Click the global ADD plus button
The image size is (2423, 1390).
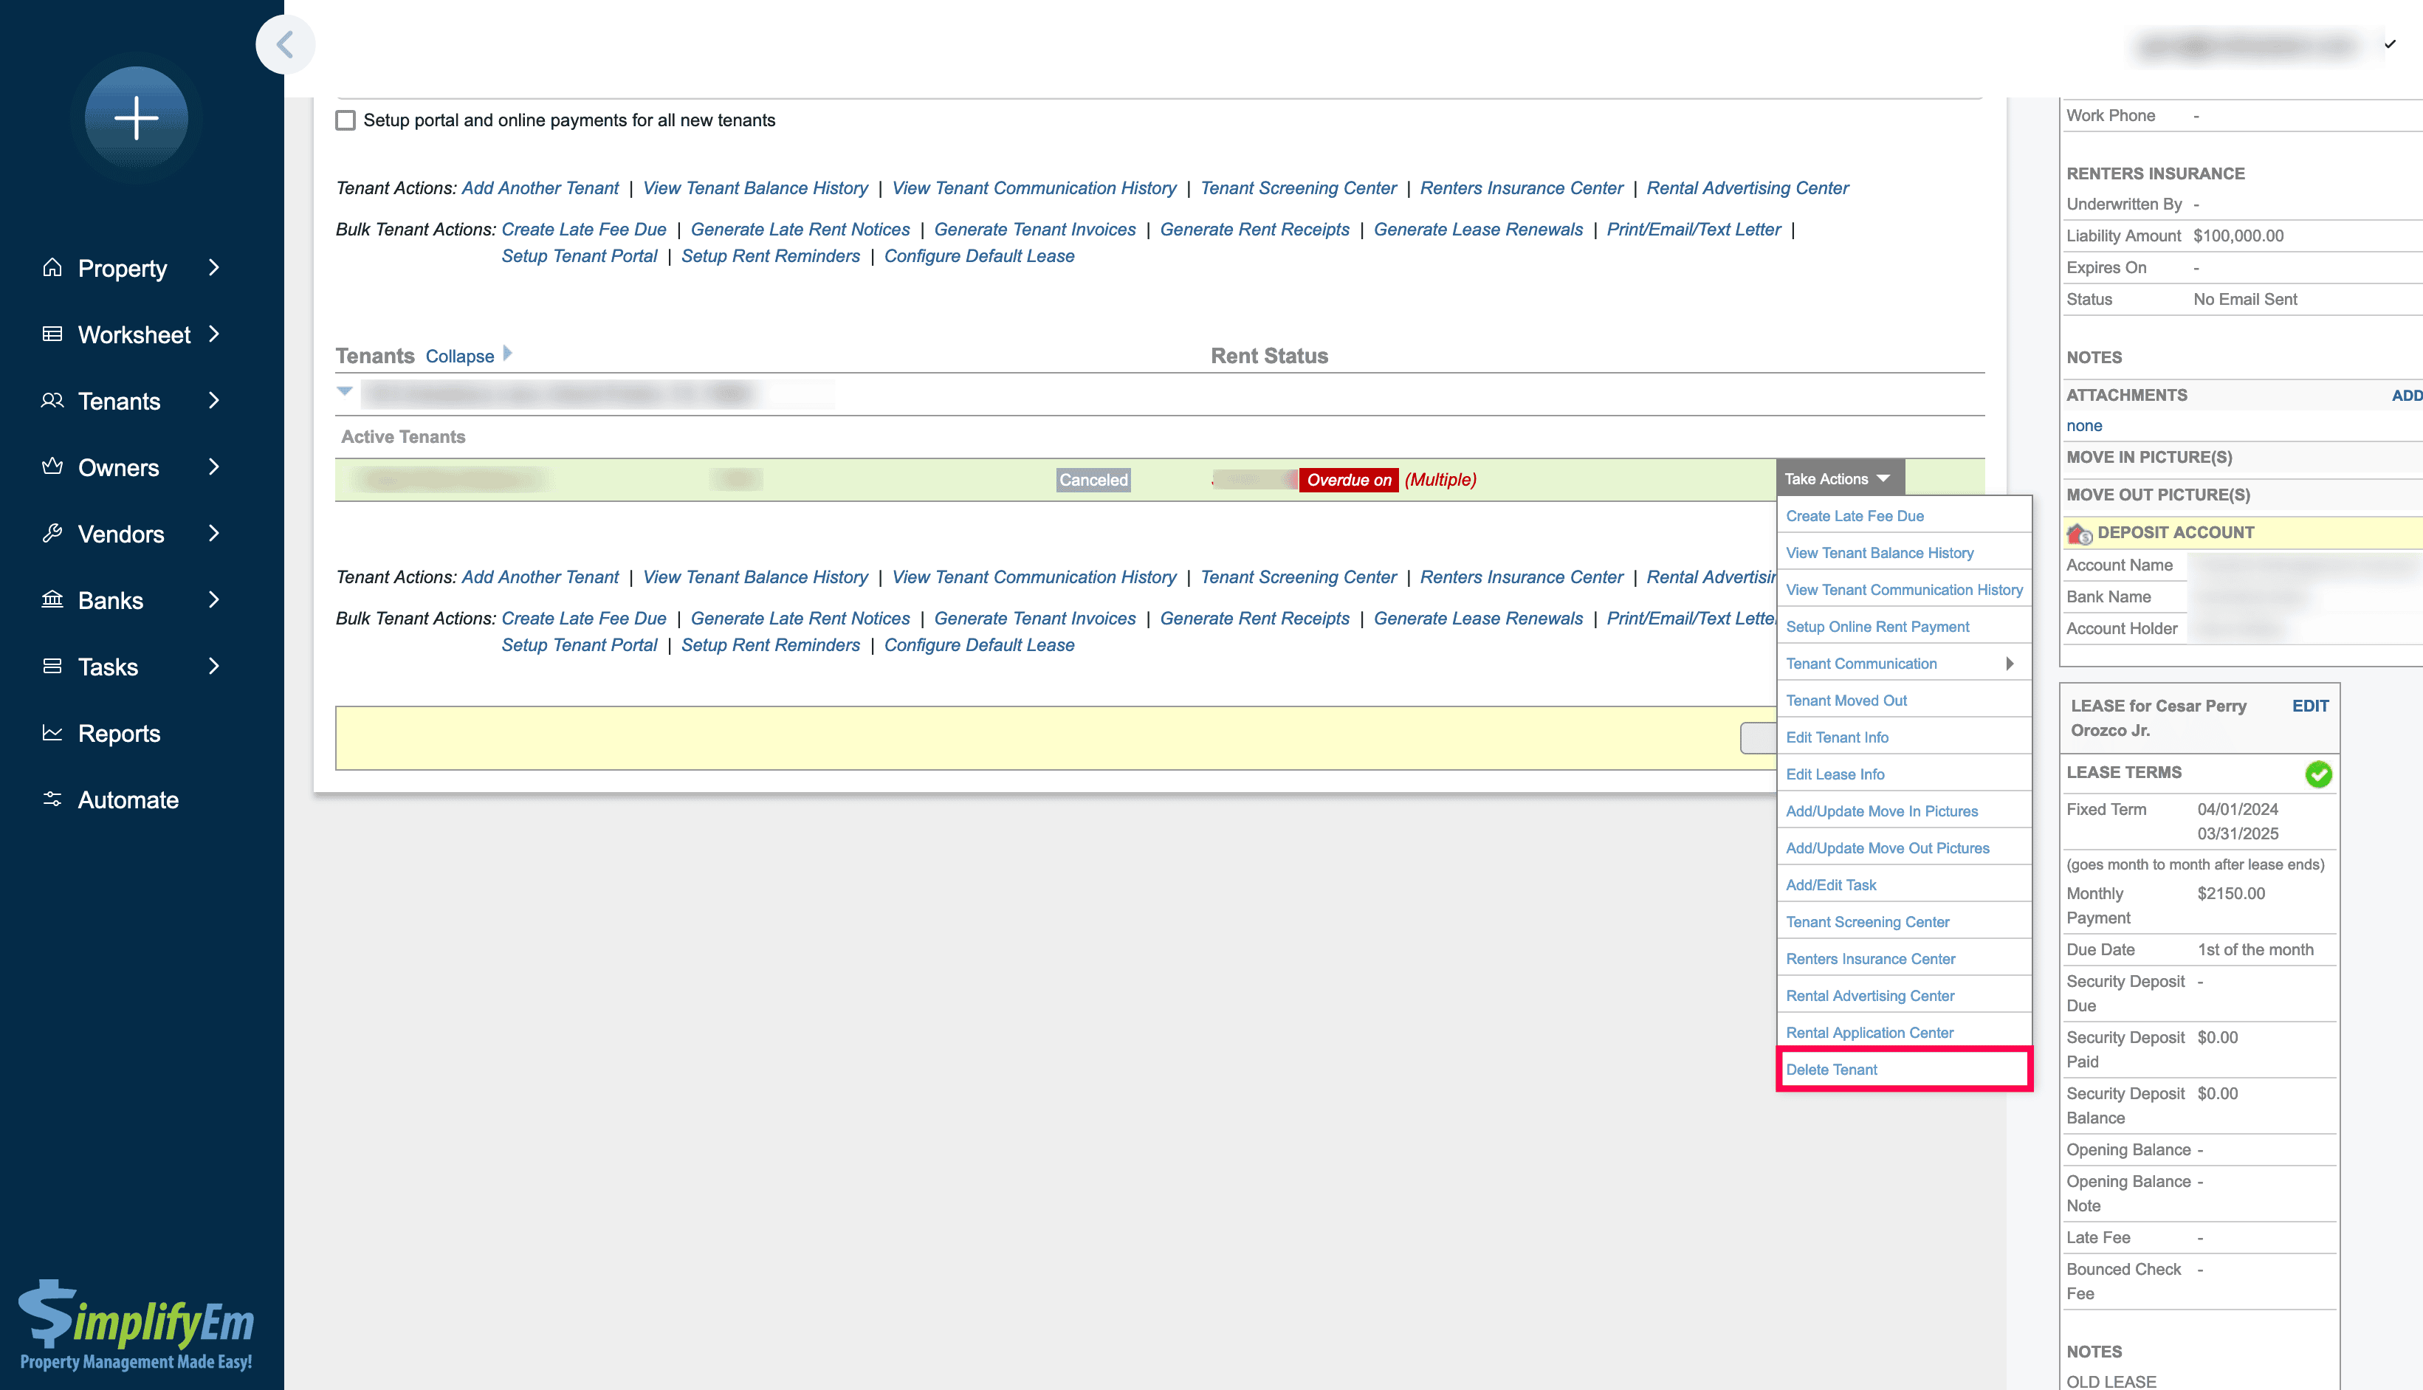[x=137, y=117]
